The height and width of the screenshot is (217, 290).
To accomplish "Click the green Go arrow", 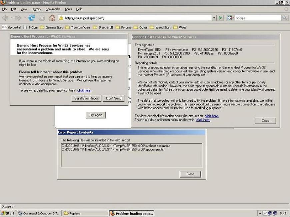I will 220,18.
